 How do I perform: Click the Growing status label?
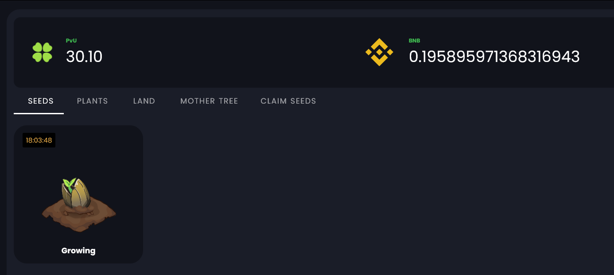coord(78,251)
